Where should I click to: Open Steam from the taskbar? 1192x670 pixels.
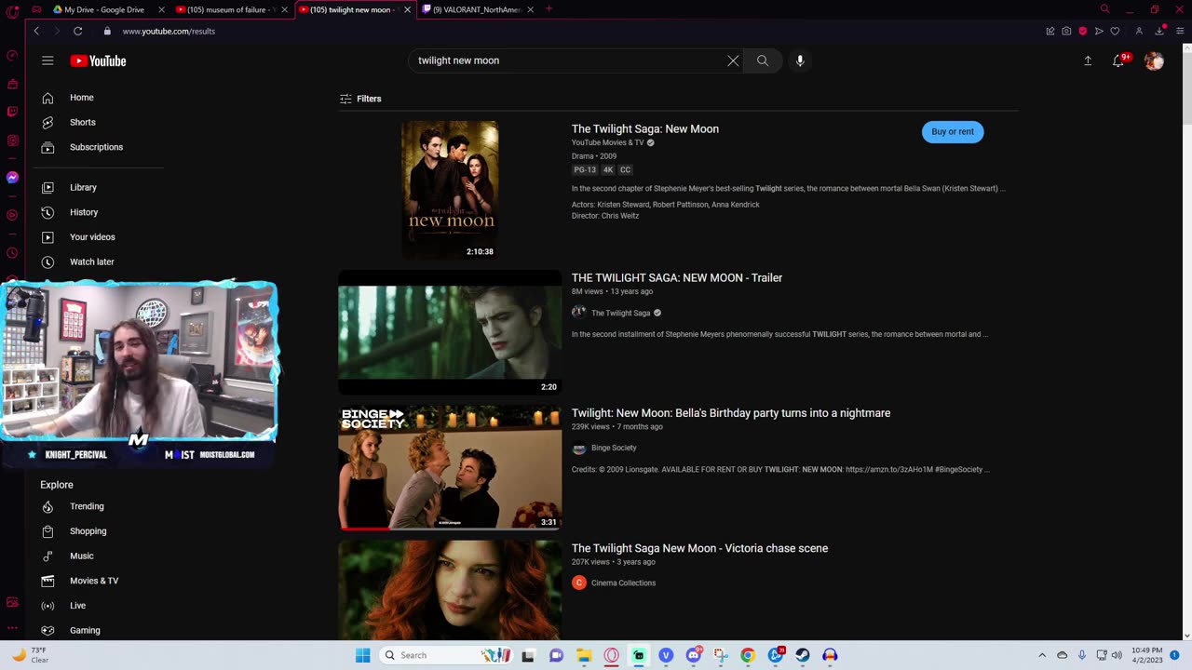coord(802,655)
